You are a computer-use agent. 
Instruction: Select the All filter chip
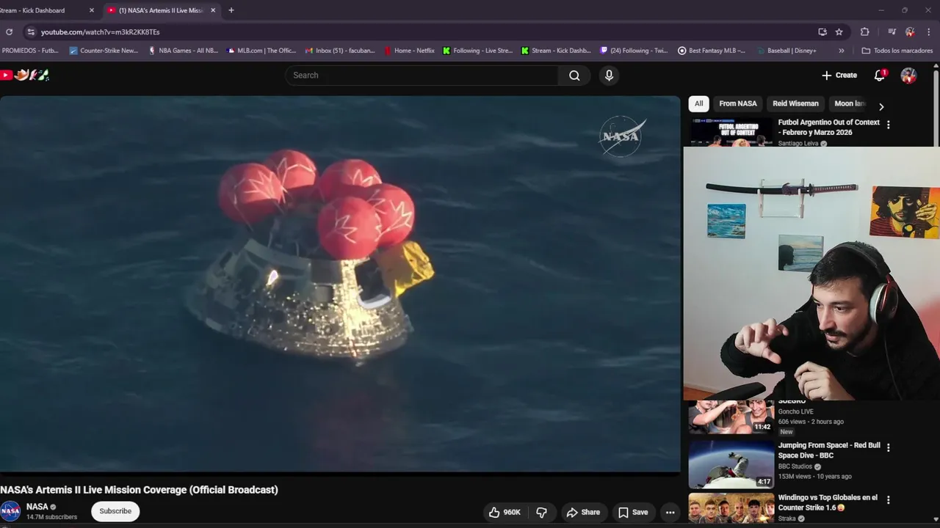[698, 103]
